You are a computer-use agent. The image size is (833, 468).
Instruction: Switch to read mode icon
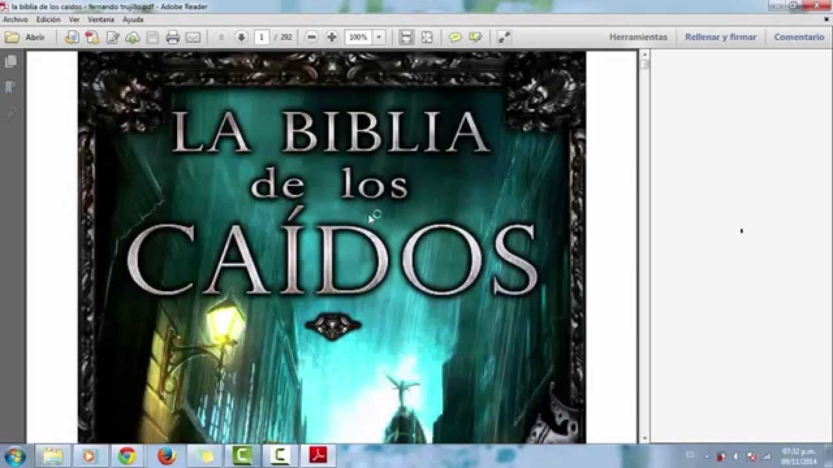coord(504,37)
